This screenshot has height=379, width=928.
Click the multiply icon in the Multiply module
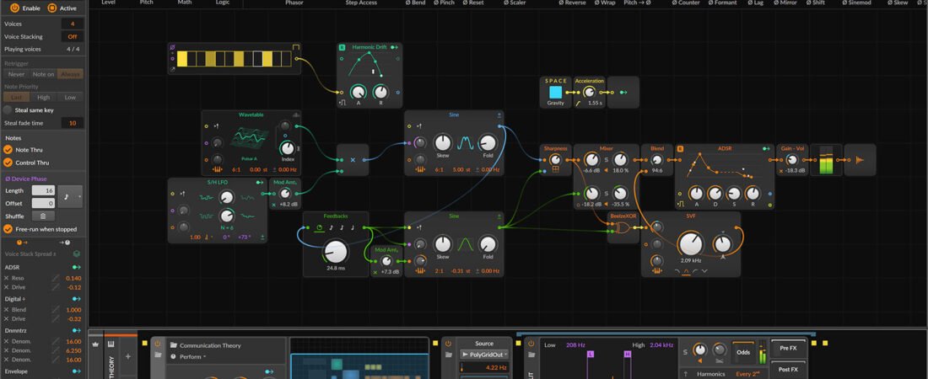coord(353,160)
